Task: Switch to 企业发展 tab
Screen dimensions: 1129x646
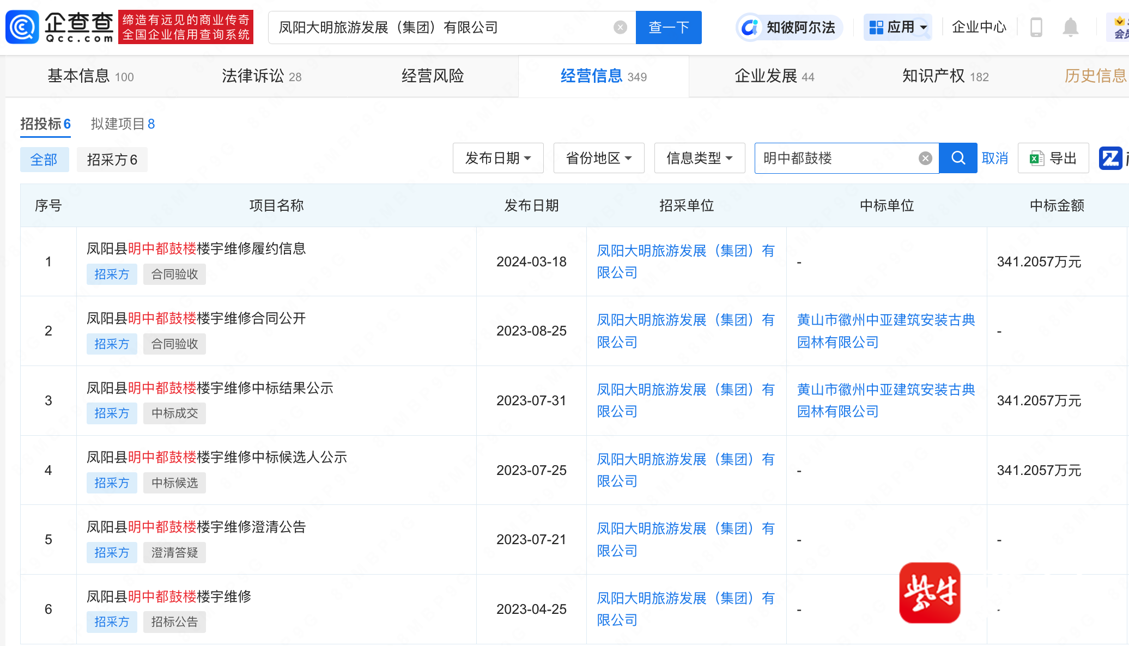Action: [774, 76]
